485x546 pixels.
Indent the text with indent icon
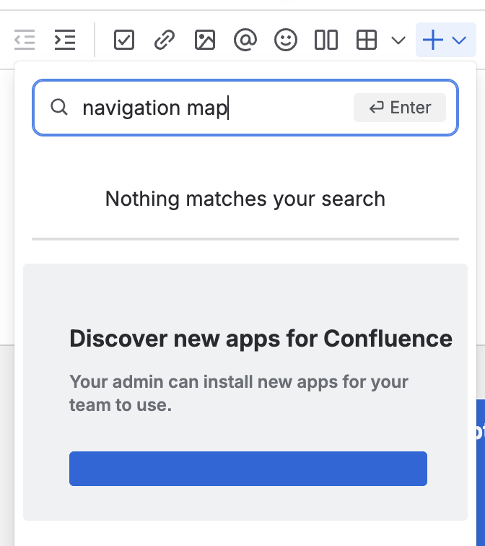coord(65,40)
